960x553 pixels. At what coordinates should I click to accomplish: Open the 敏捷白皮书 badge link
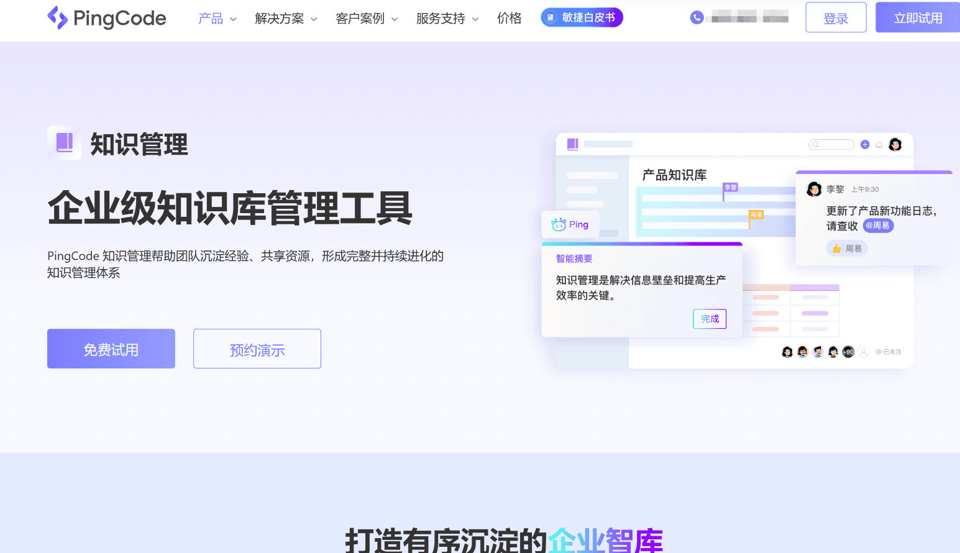click(x=582, y=17)
